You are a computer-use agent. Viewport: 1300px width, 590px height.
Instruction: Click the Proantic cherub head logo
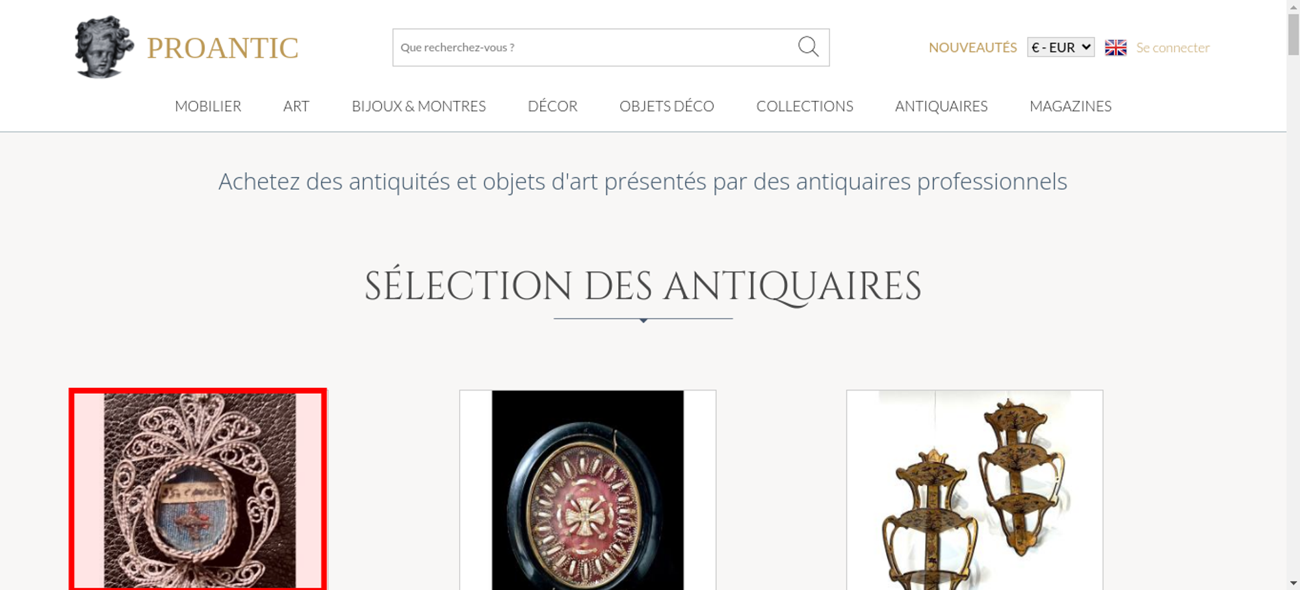click(104, 47)
